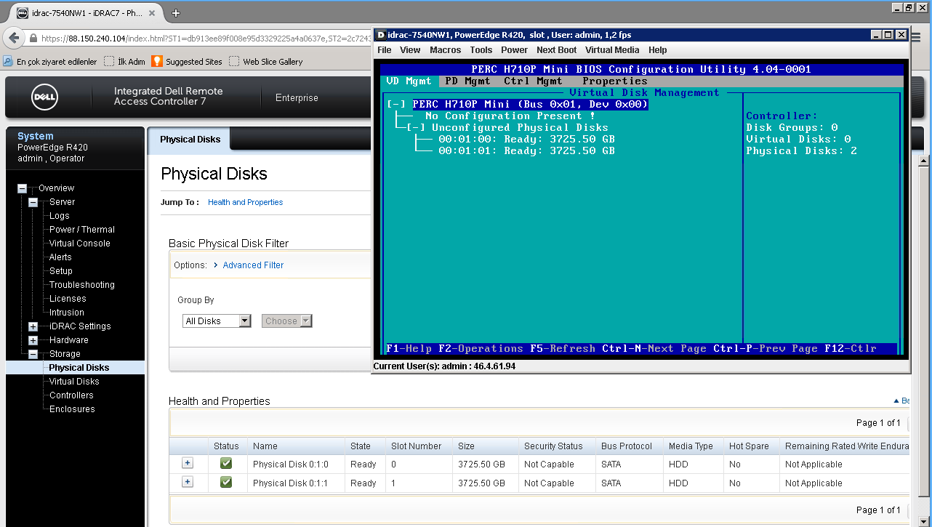
Task: Expand the Hardware tree node
Action: click(33, 340)
